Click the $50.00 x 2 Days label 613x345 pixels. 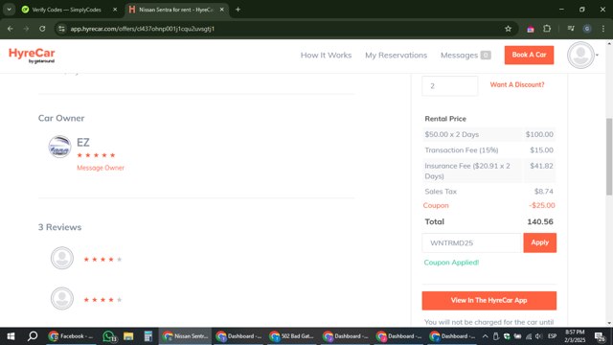pyautogui.click(x=451, y=134)
